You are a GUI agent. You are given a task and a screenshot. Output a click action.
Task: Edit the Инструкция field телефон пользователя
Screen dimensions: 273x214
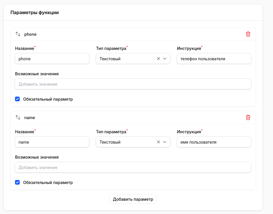point(214,59)
